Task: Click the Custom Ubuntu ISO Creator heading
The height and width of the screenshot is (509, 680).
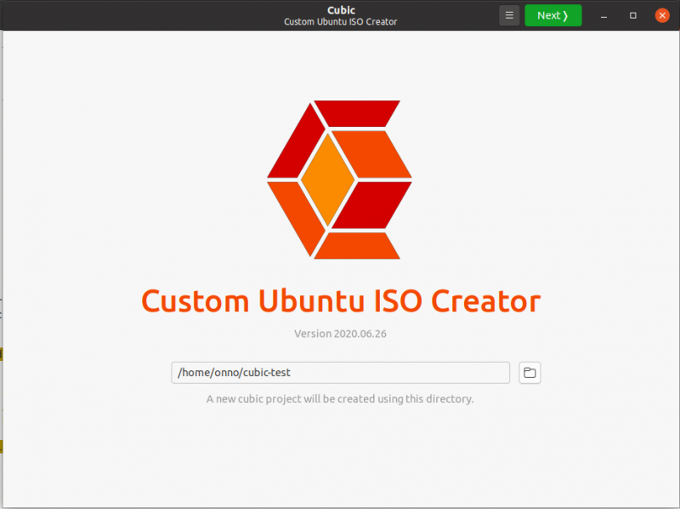Action: pyautogui.click(x=340, y=300)
